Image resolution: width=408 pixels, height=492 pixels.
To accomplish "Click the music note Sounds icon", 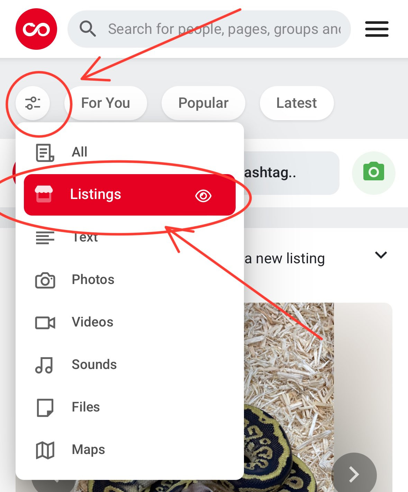I will [44, 365].
